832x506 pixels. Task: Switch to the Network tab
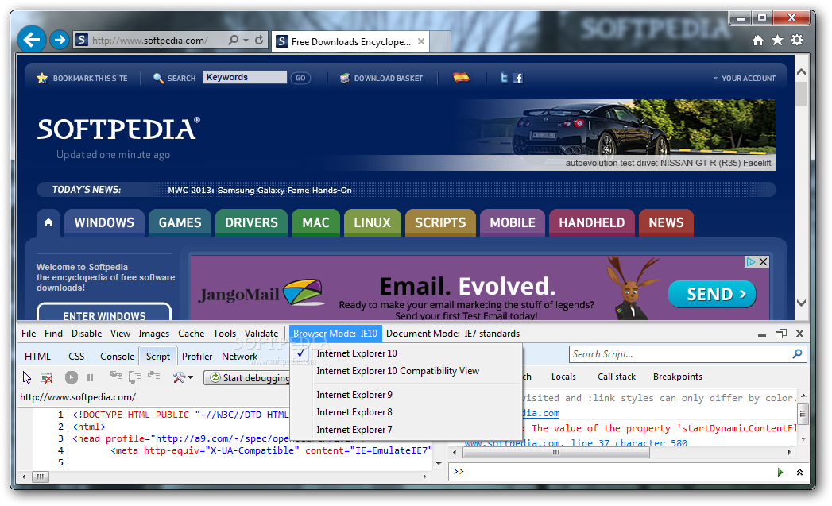click(240, 357)
